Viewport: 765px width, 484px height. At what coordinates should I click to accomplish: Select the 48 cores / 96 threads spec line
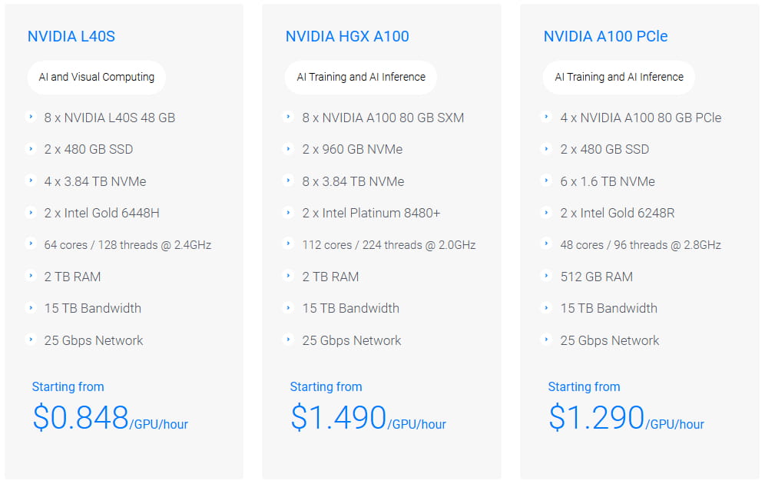tap(641, 245)
